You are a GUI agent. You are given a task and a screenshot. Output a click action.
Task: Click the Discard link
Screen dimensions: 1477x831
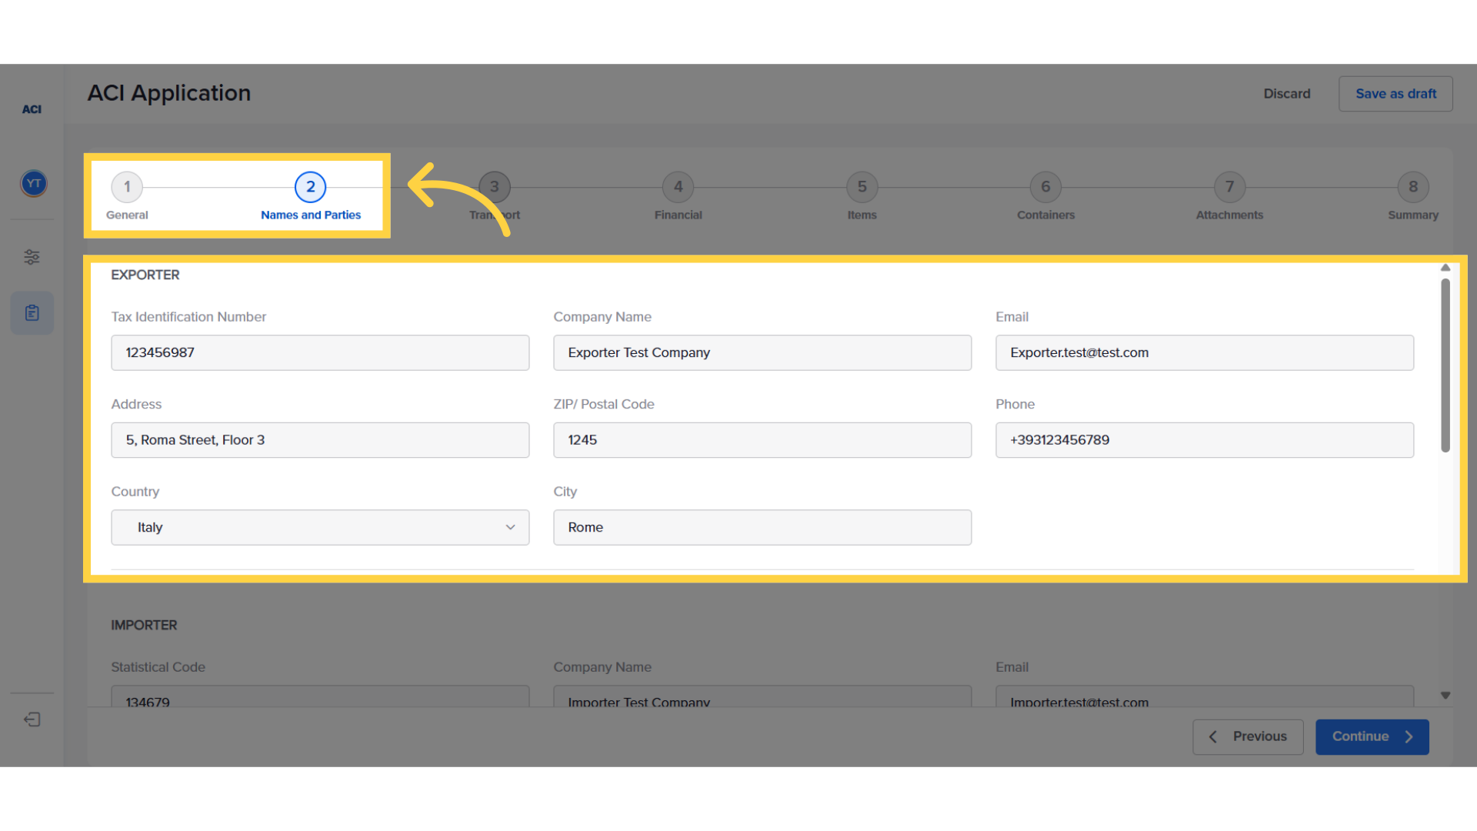tap(1286, 94)
